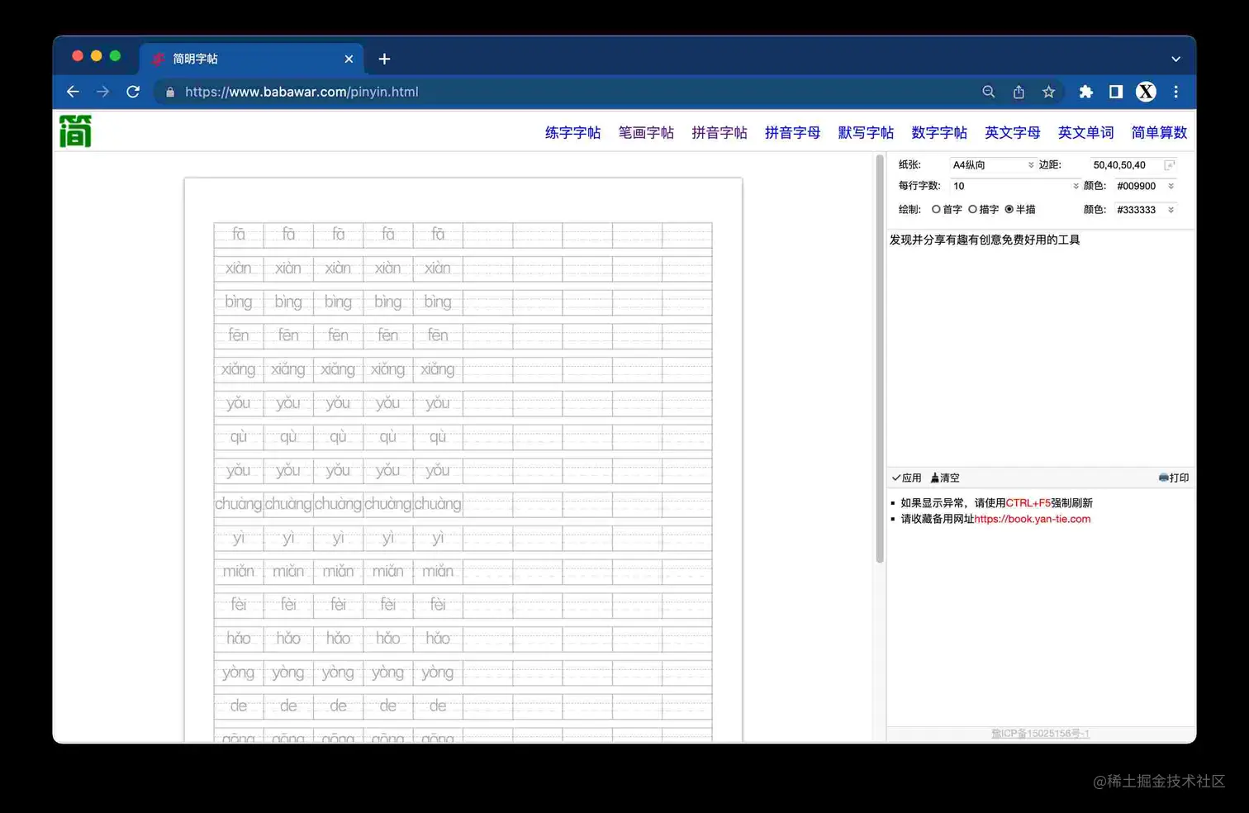The image size is (1249, 813).
Task: Click the first 'hǎo' cell in the worksheet
Action: [x=239, y=638]
